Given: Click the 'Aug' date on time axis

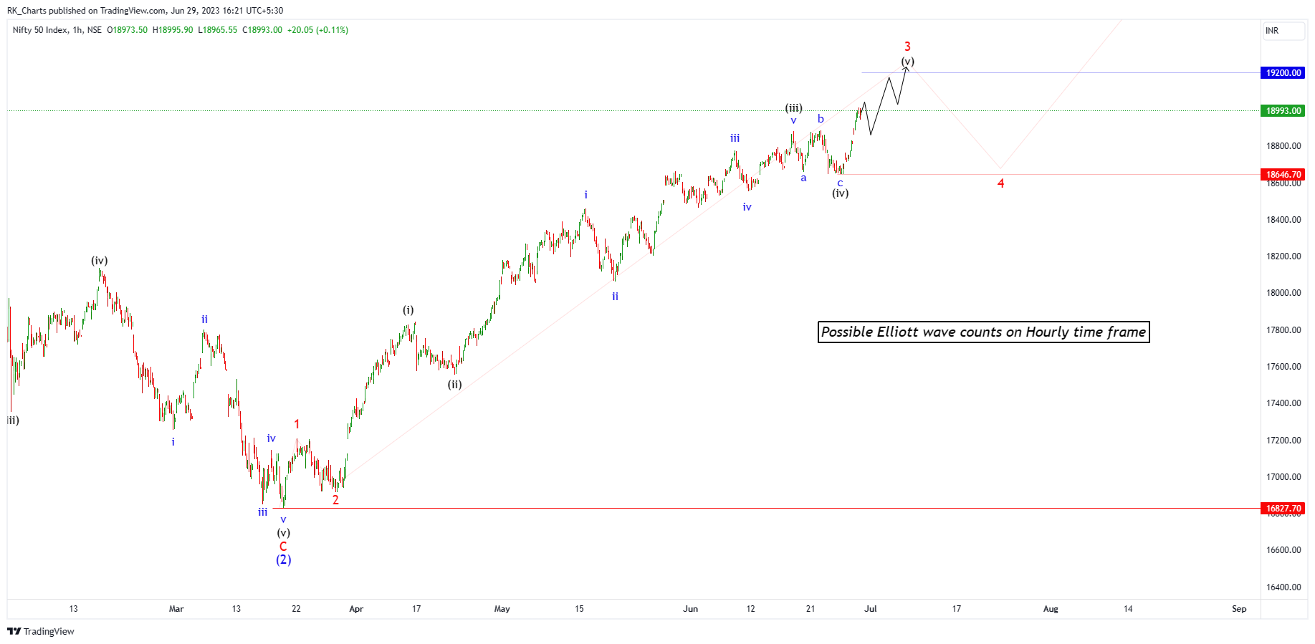Looking at the screenshot, I should click(x=1051, y=609).
